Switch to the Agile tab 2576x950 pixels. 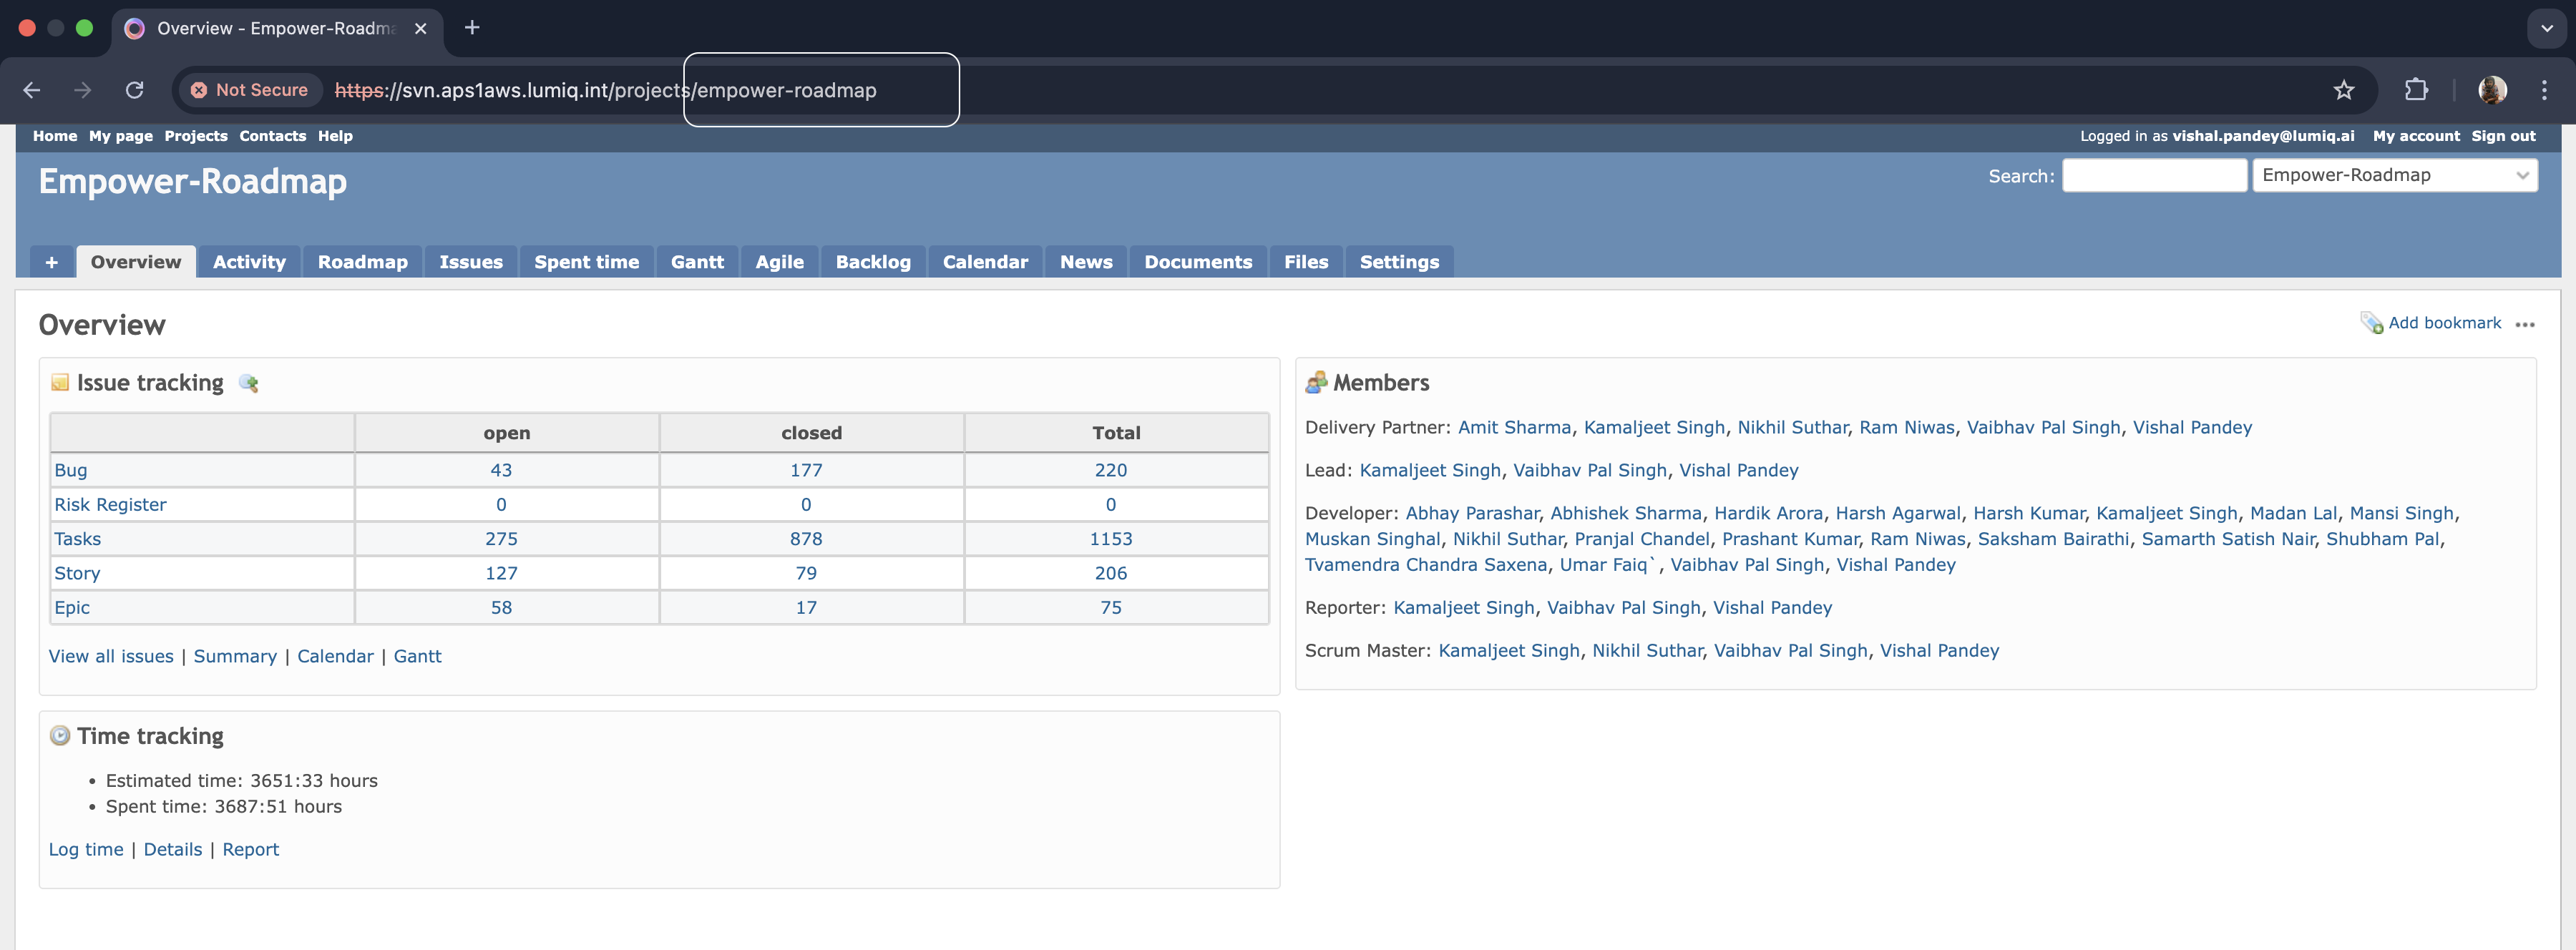tap(779, 262)
